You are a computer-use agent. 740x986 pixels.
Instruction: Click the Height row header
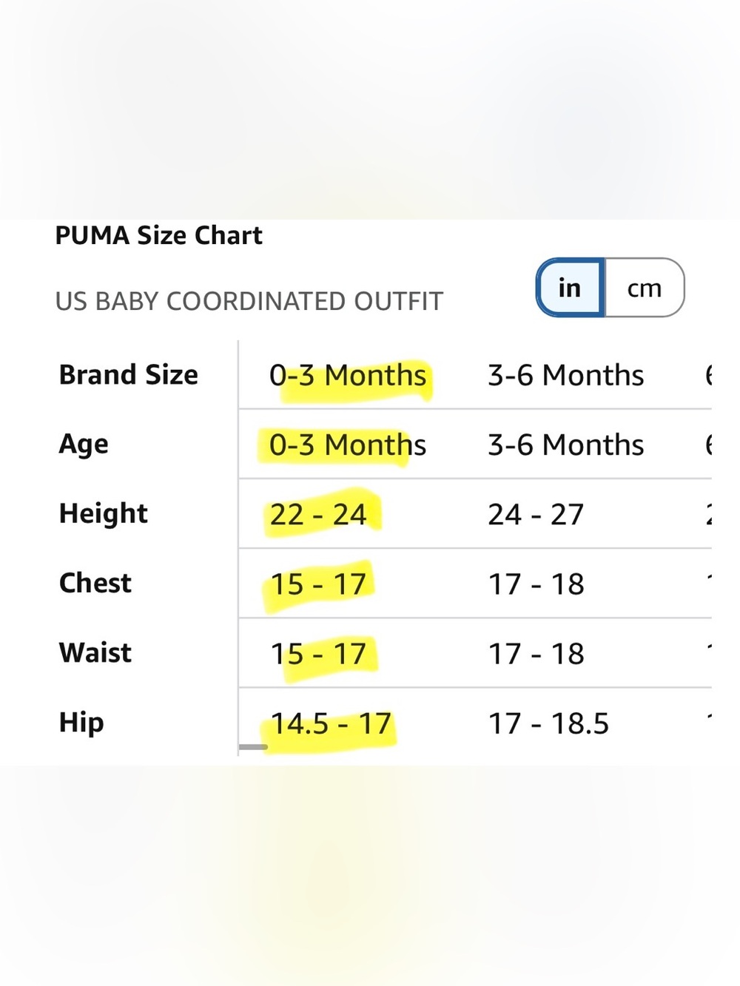pyautogui.click(x=104, y=513)
